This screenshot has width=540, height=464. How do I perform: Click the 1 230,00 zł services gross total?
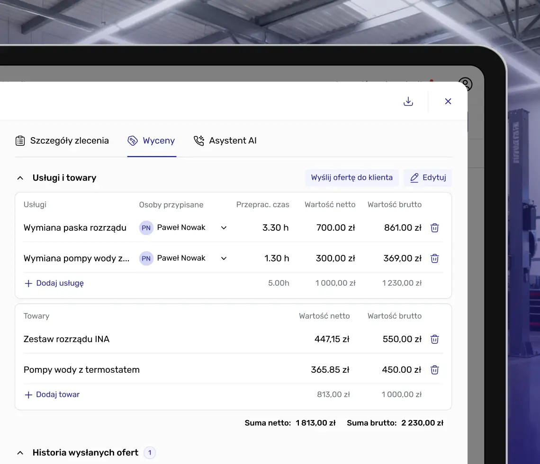(x=402, y=283)
